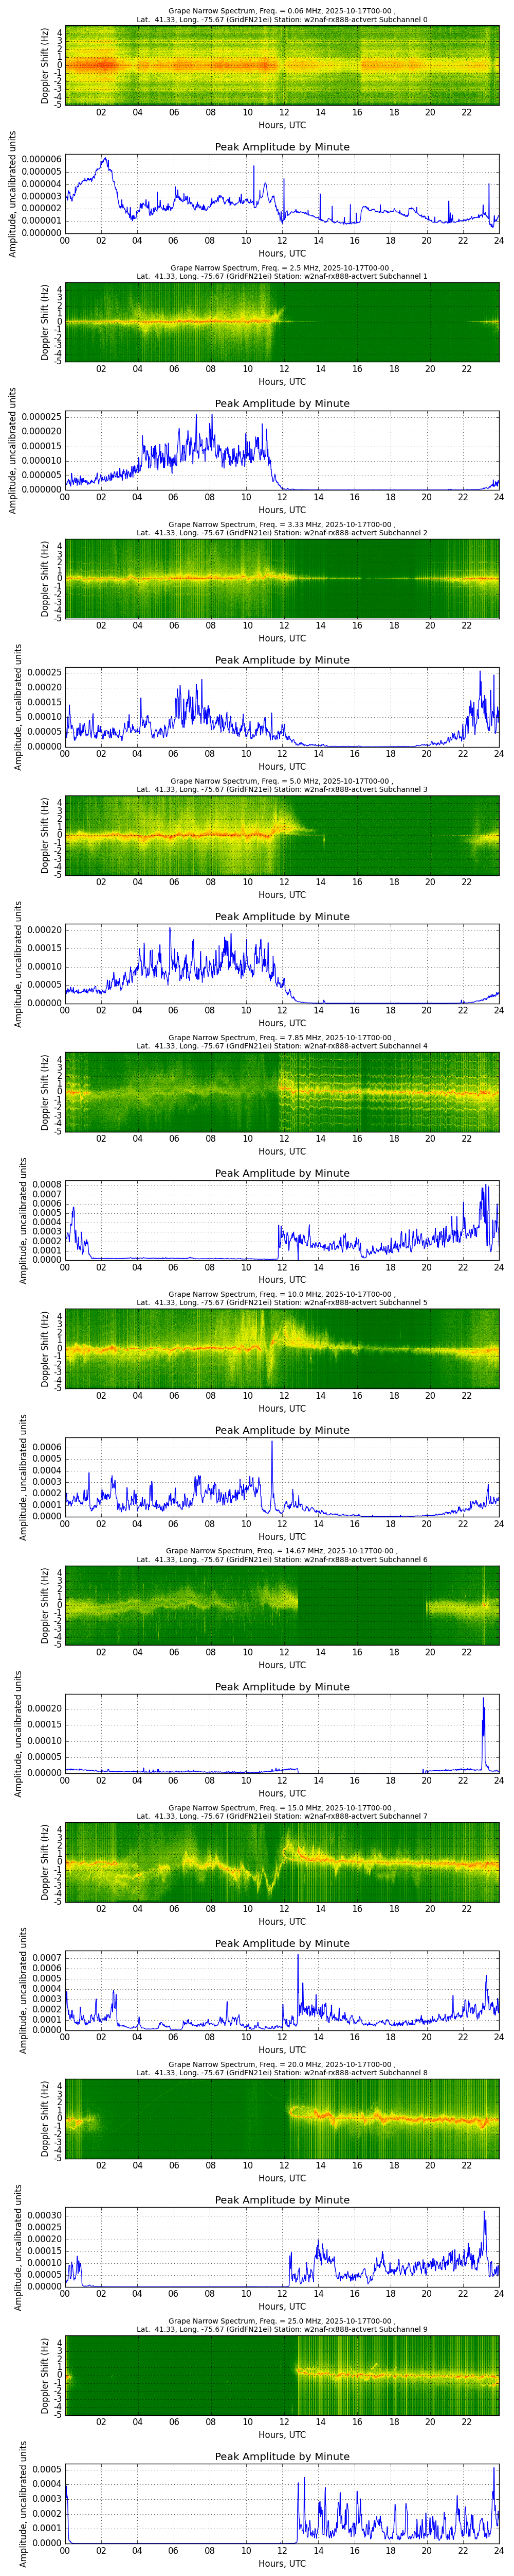Select the 15.0 MHz Doppler spectrogram image

(283, 1861)
